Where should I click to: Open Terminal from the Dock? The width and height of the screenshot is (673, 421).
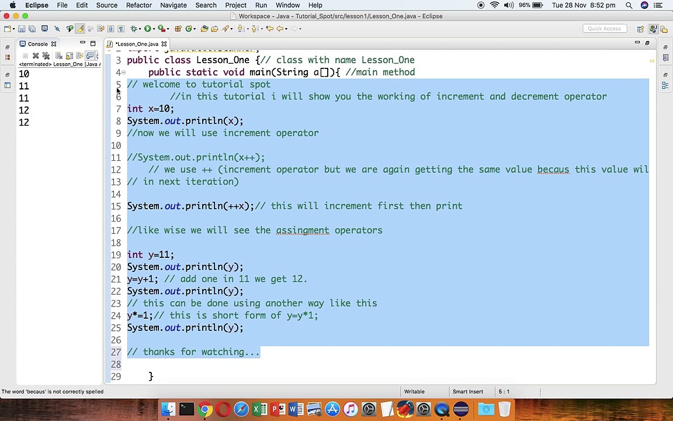click(x=186, y=409)
